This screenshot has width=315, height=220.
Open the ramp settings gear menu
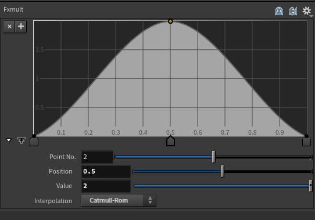pyautogui.click(x=307, y=11)
